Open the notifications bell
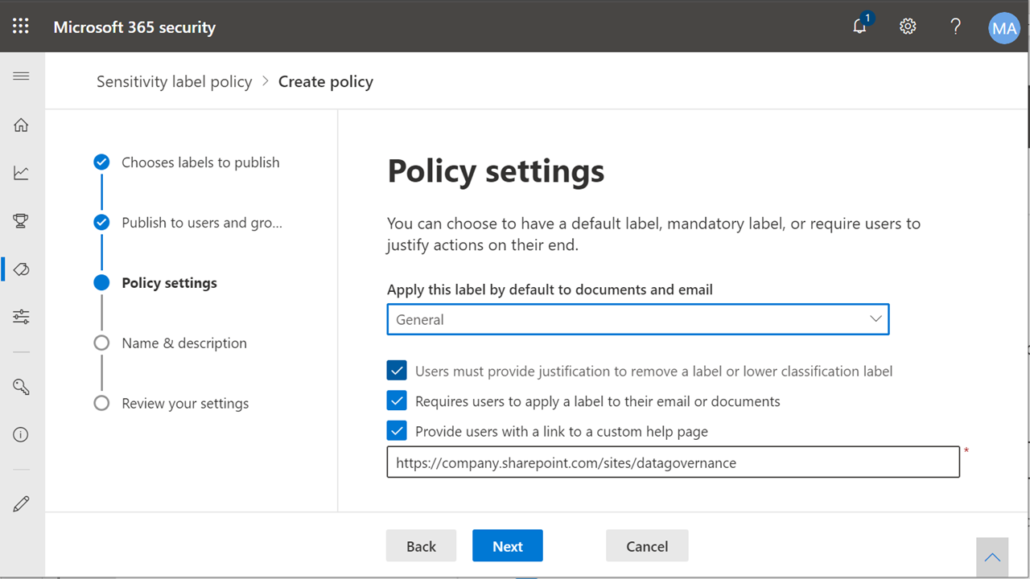 click(860, 26)
